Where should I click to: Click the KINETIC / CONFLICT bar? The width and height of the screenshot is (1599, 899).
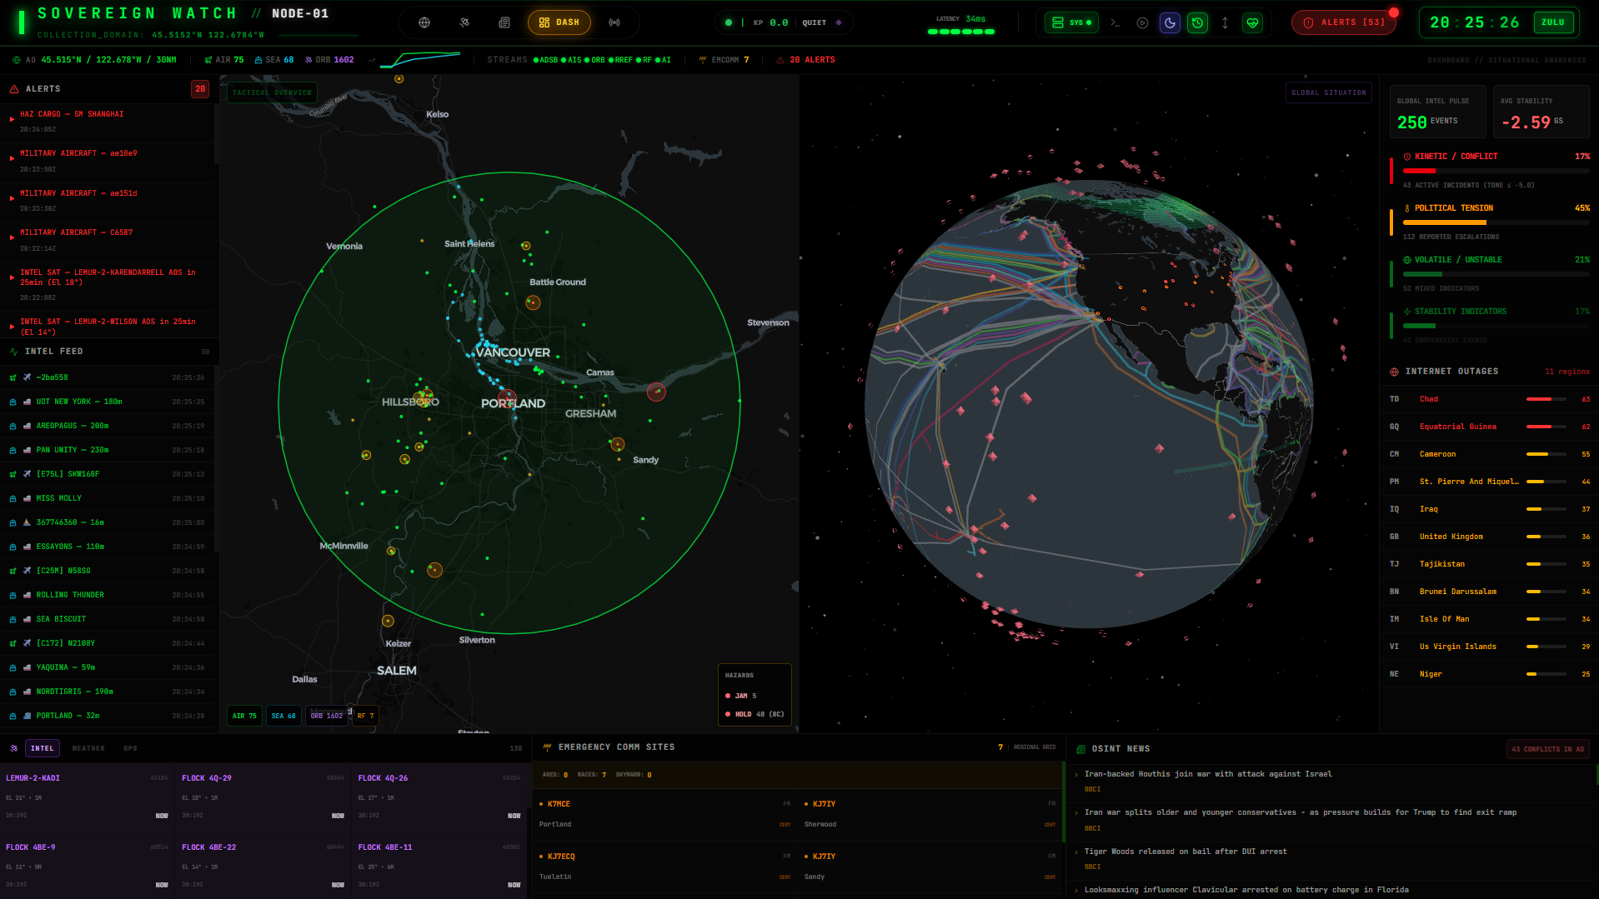1496,171
